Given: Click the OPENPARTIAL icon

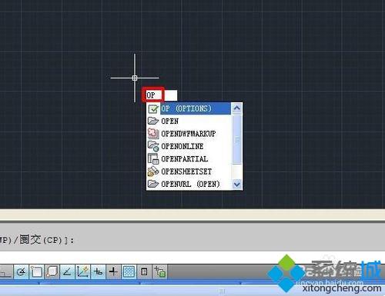Looking at the screenshot, I should (x=153, y=158).
